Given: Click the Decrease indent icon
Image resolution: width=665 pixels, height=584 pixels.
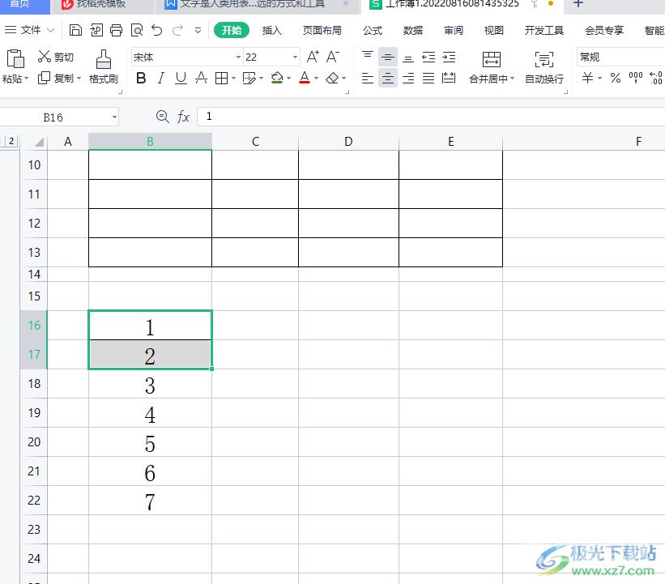Looking at the screenshot, I should point(428,57).
